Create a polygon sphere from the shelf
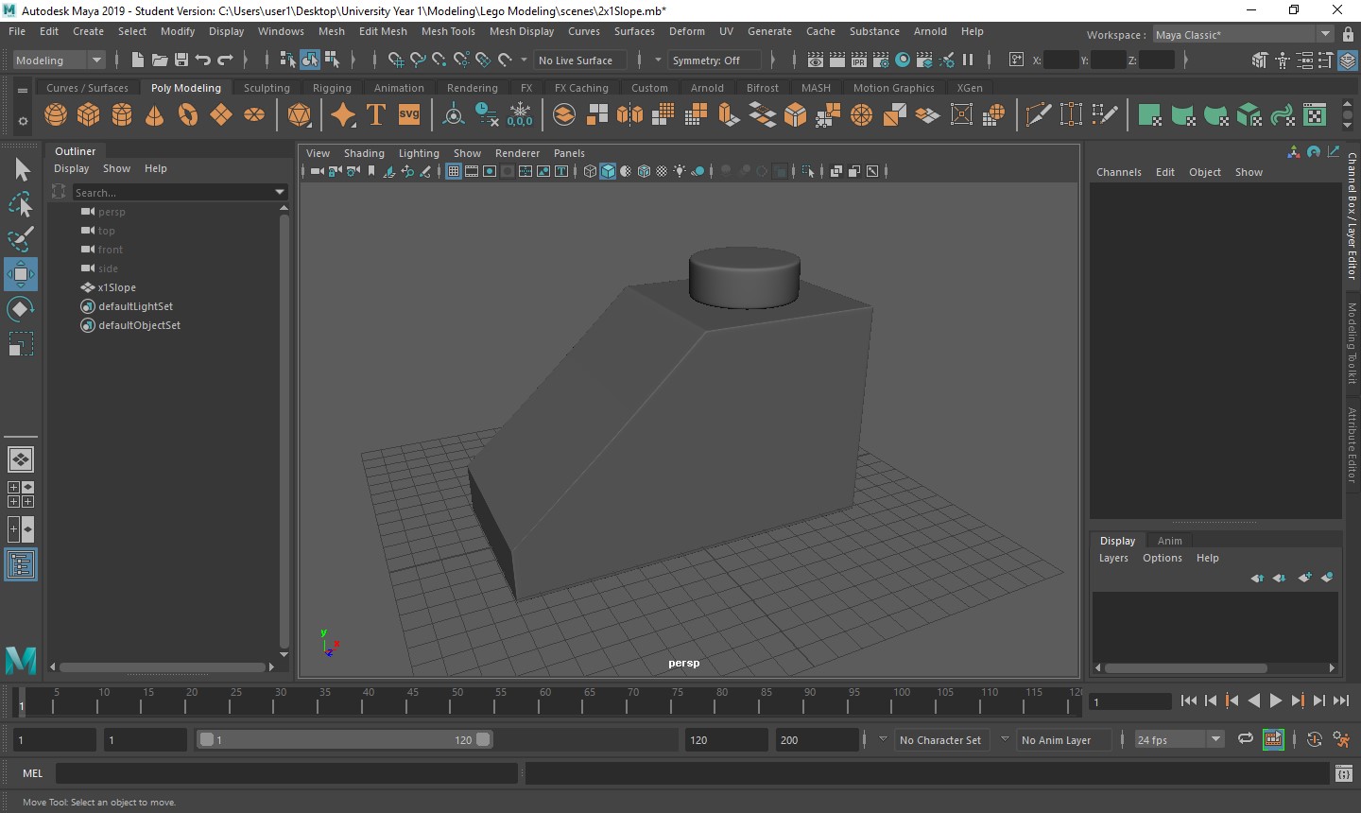Screen dimensions: 1361x813 pos(56,115)
